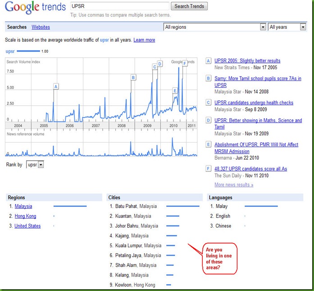
Task: Click 'Petaling Jaya, Malaysia' city row
Action: point(142,255)
